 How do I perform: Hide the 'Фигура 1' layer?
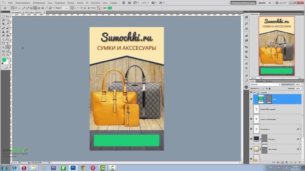click(251, 139)
